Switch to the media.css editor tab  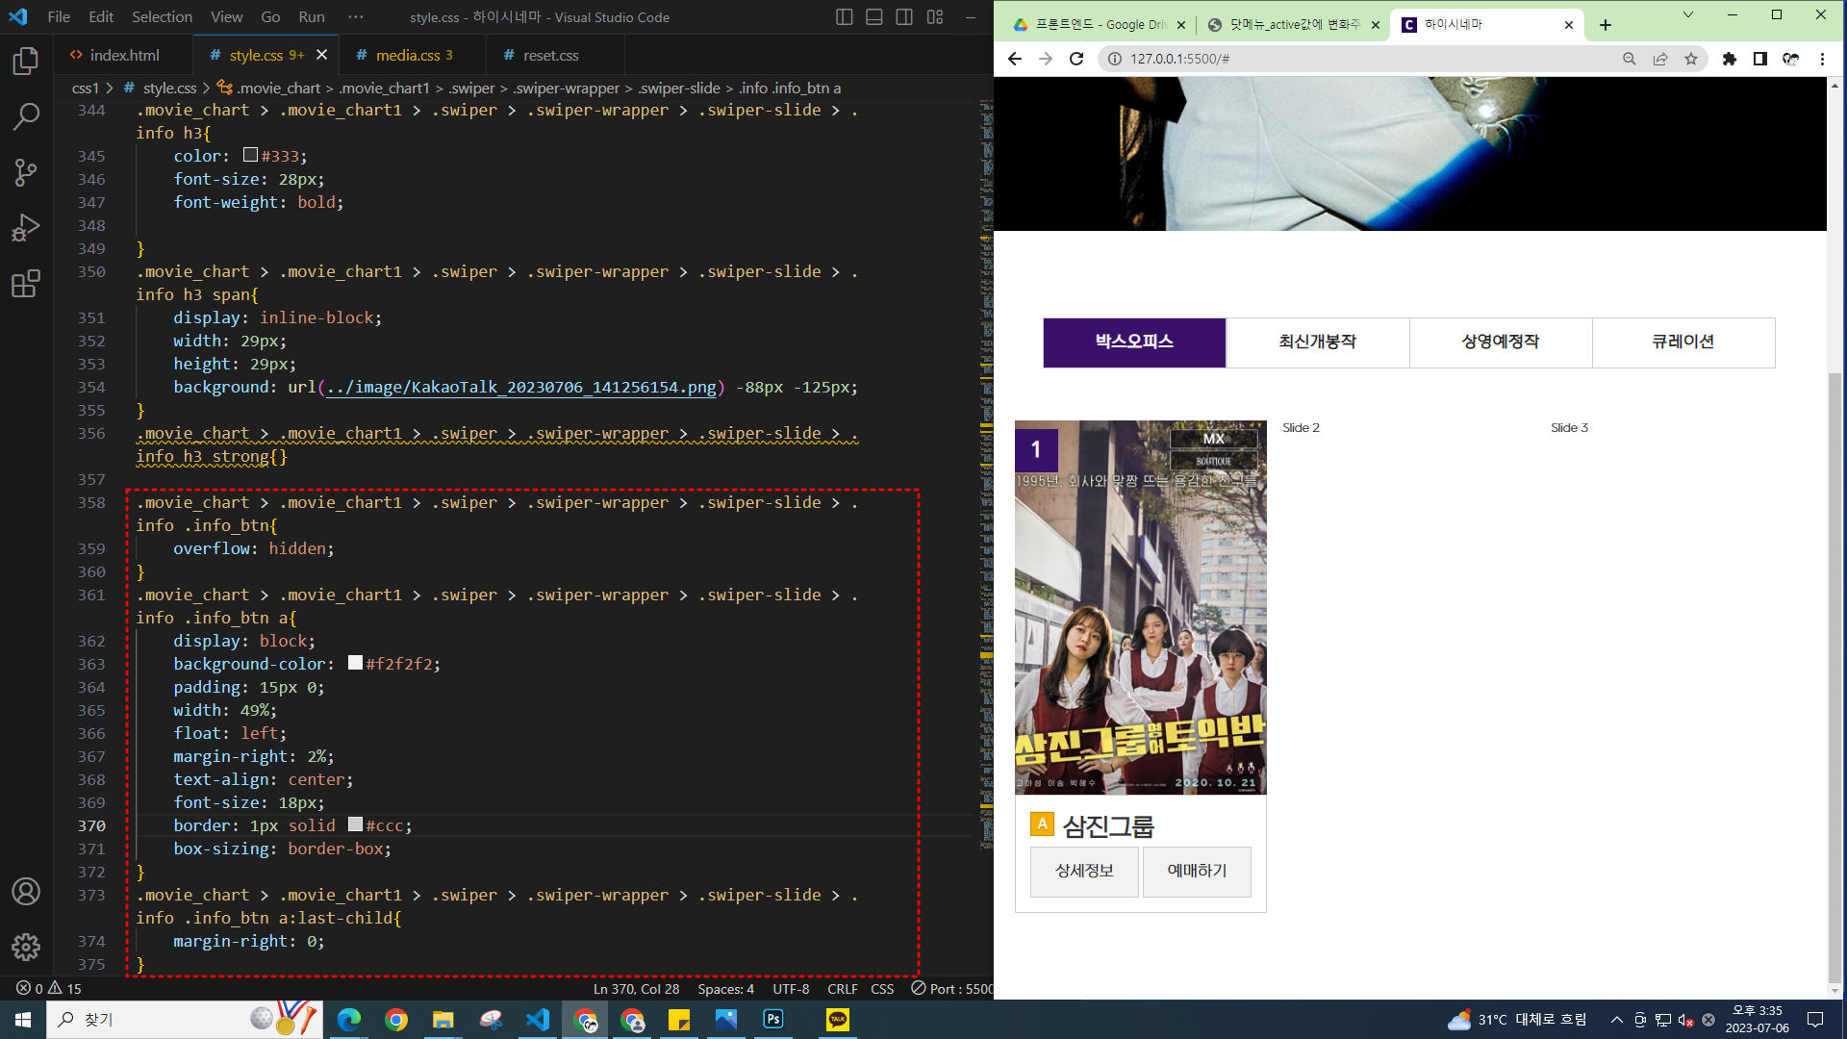click(x=408, y=56)
